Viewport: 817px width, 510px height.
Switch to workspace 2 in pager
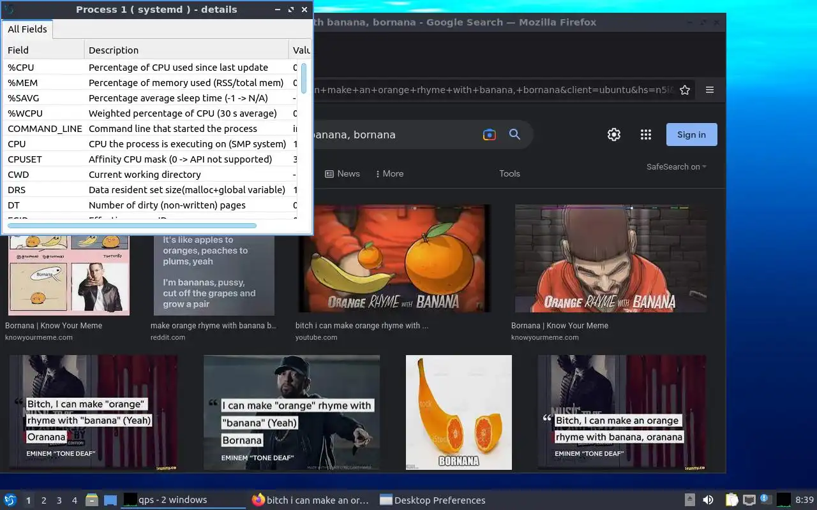coord(44,500)
